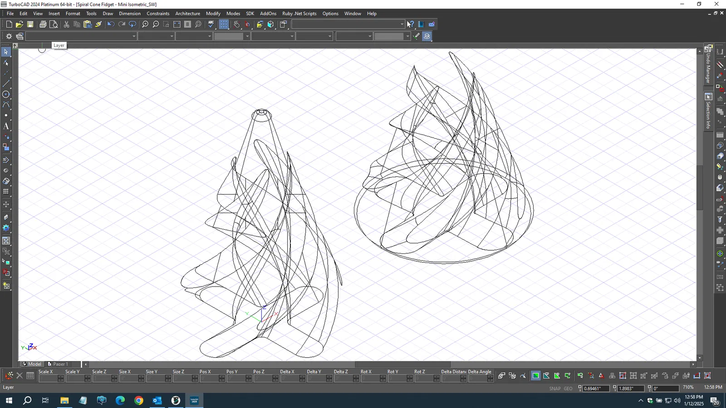
Task: Activate the Text tool (letter A)
Action: [6, 126]
